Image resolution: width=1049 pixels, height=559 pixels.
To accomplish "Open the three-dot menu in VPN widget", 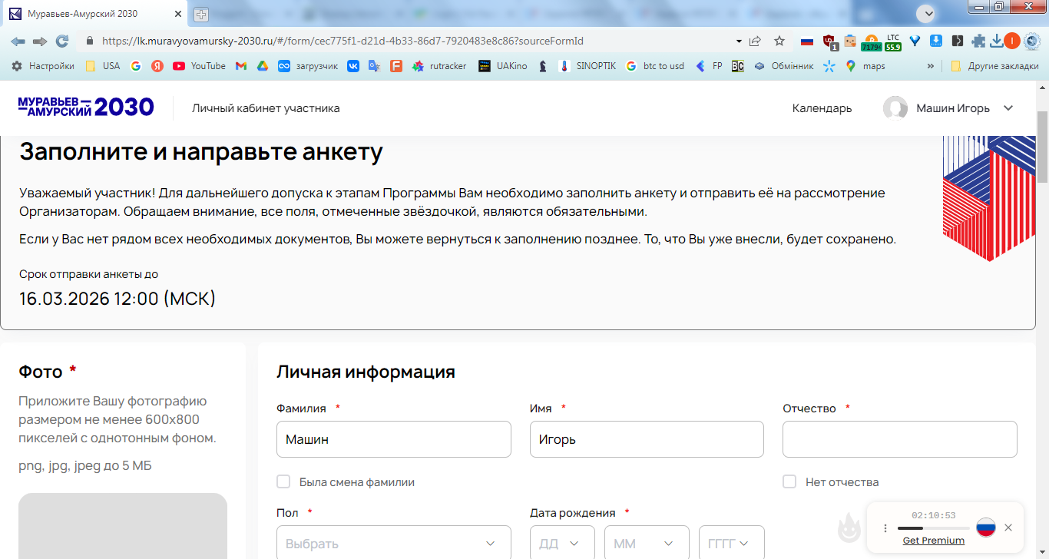I will tap(885, 528).
